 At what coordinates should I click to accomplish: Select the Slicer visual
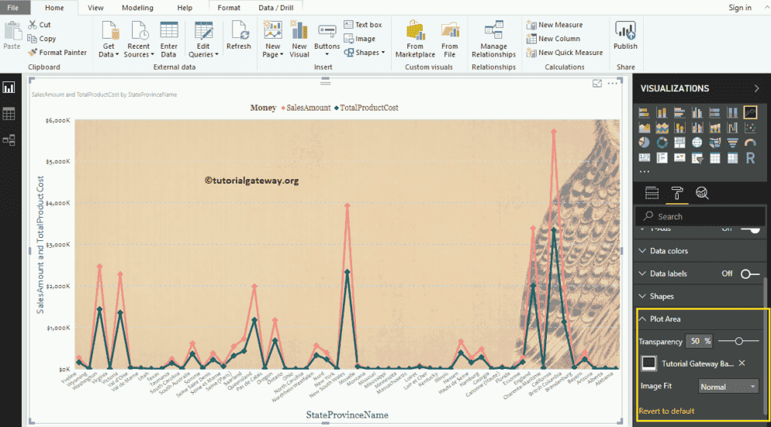[697, 158]
